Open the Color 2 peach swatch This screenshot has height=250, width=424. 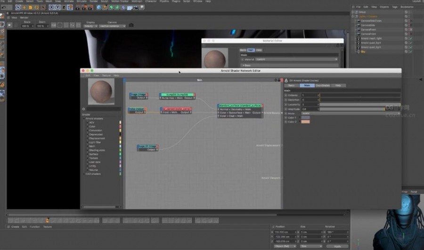[x=306, y=122]
